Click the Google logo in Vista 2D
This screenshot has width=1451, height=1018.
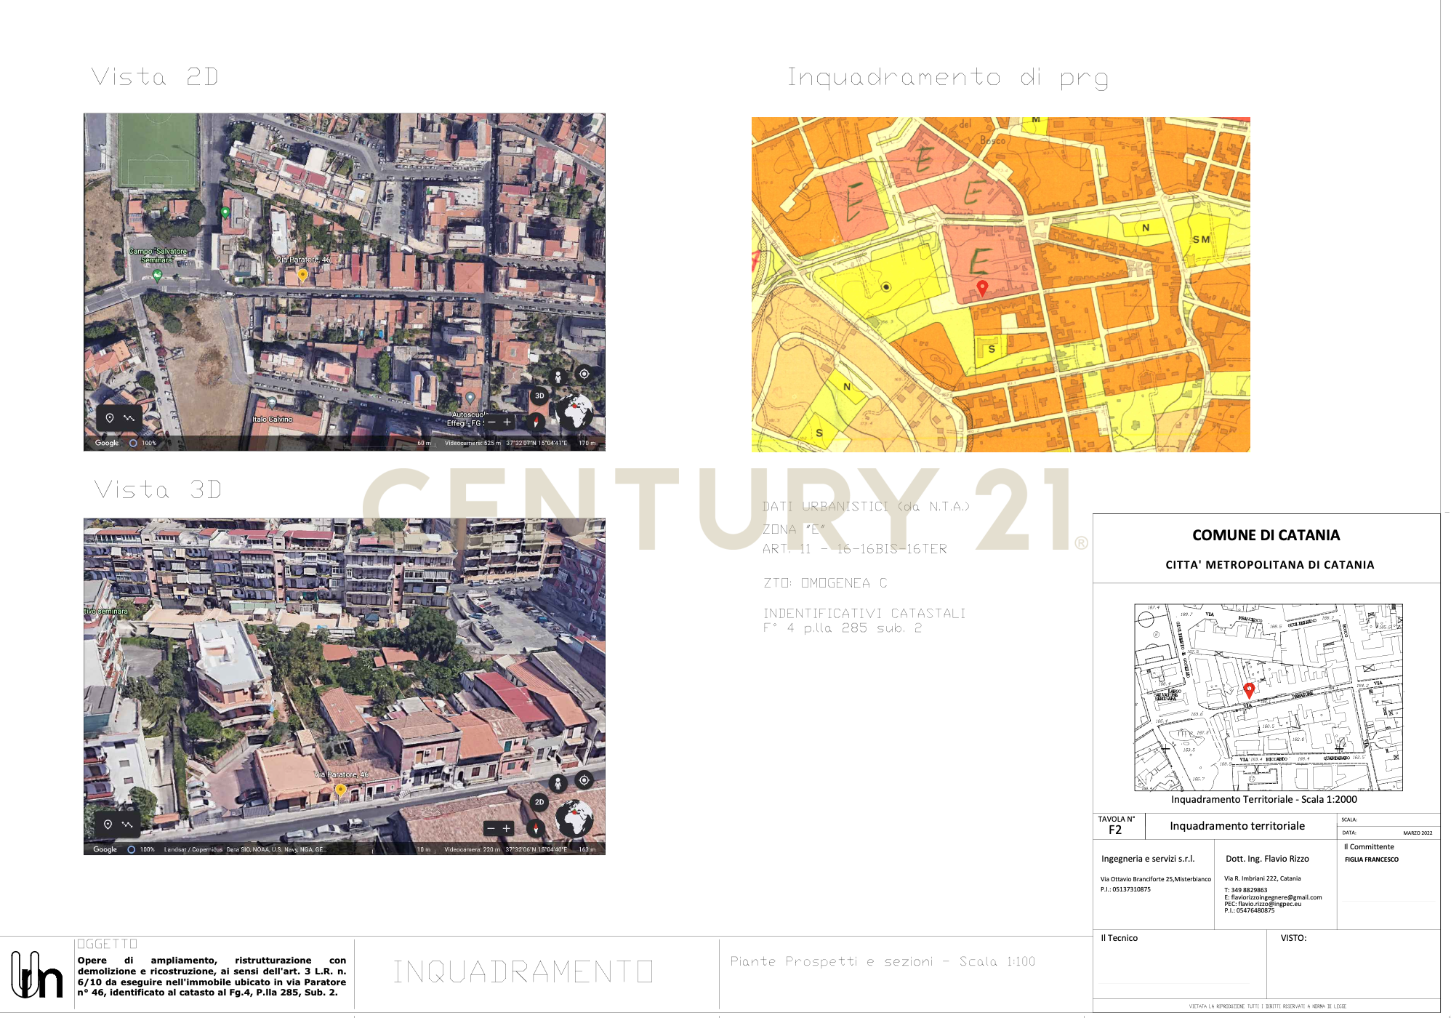click(107, 443)
